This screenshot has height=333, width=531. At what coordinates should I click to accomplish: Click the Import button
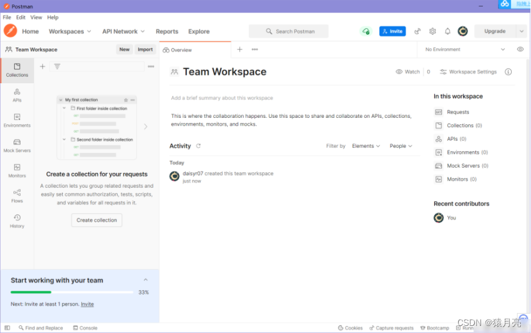click(x=145, y=49)
